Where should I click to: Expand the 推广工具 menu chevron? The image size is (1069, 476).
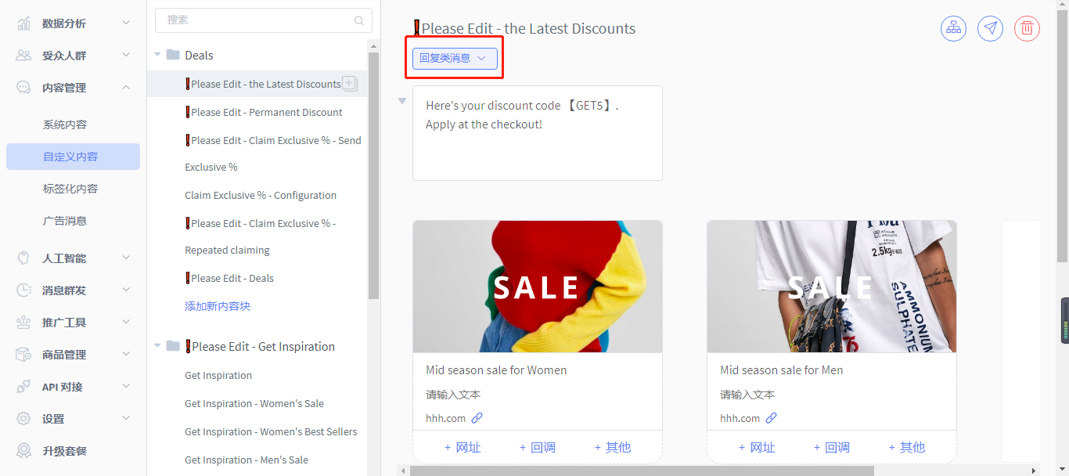(126, 323)
